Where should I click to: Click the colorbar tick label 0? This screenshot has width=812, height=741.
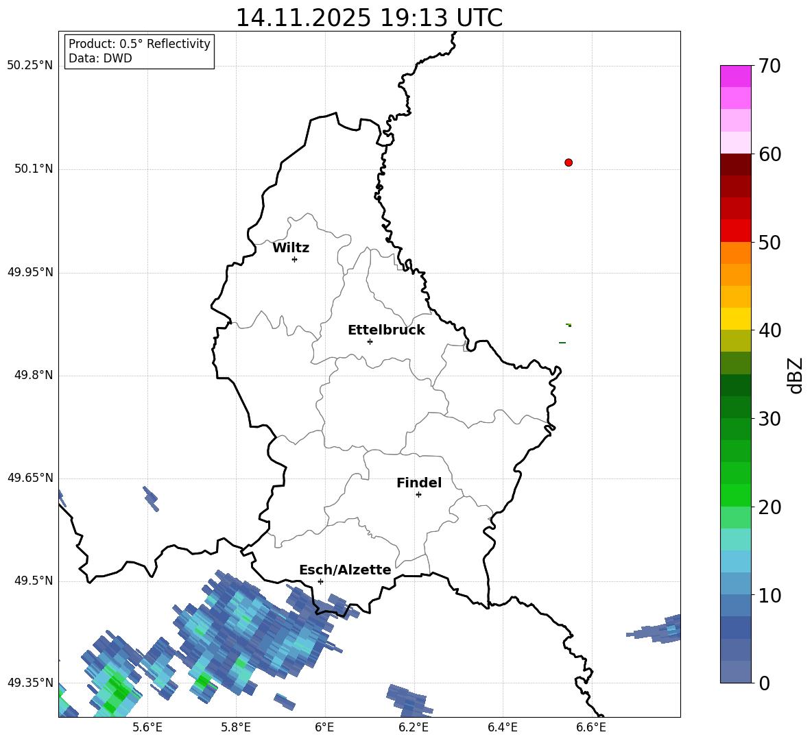764,683
